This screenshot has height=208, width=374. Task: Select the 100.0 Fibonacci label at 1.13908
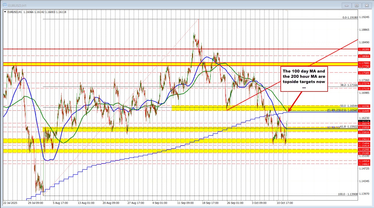click(x=347, y=194)
